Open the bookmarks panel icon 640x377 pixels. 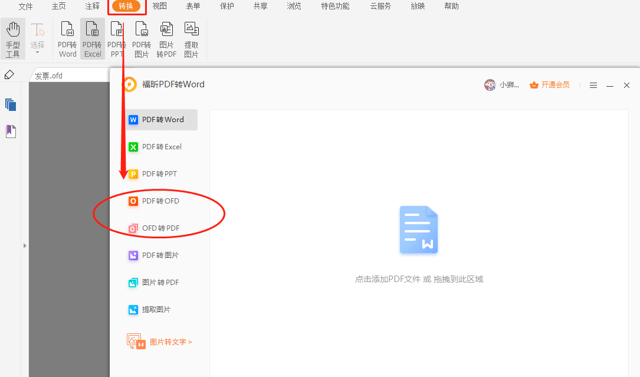coord(11,131)
